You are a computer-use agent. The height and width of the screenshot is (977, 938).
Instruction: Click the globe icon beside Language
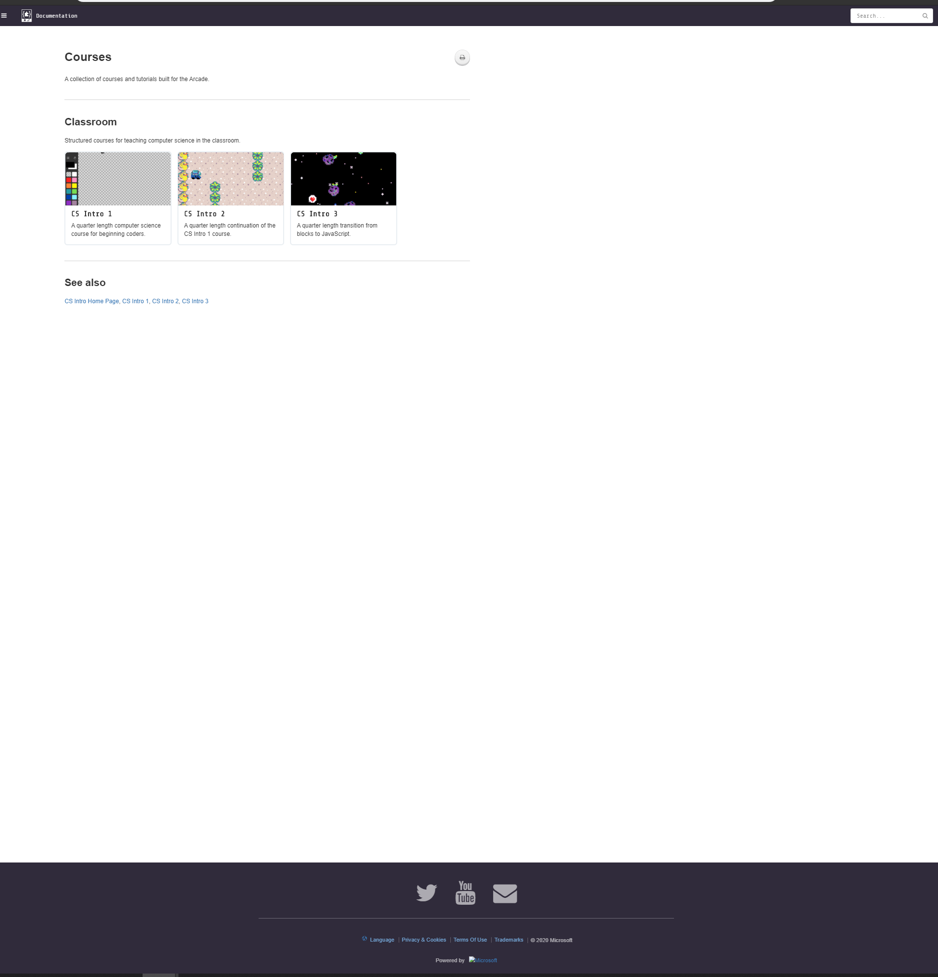pyautogui.click(x=364, y=939)
